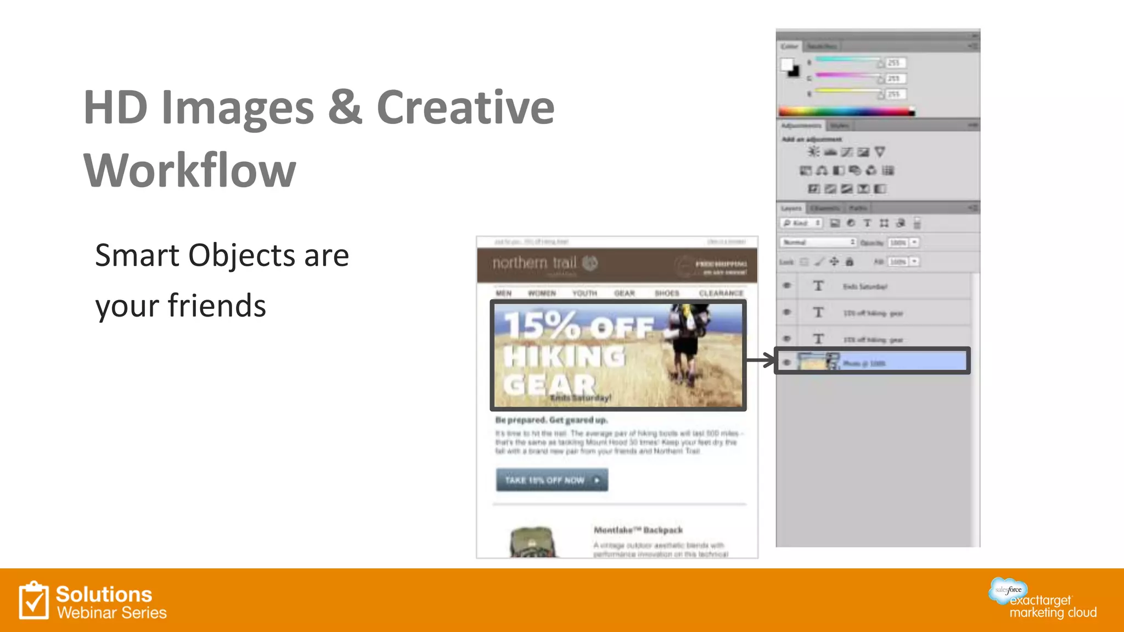Add an Invert adjustment

(x=814, y=189)
